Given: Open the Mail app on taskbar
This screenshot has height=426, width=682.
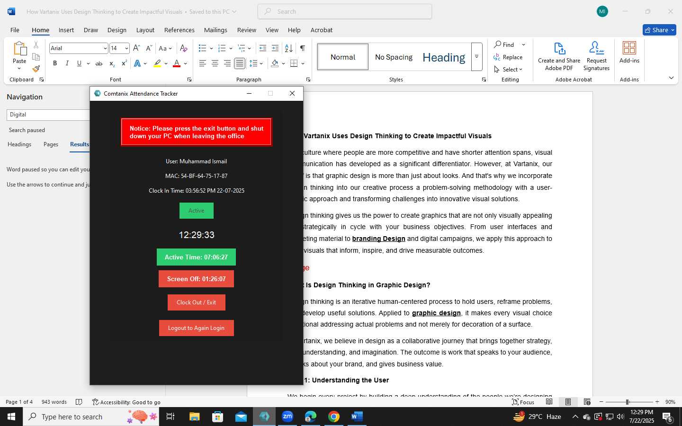Looking at the screenshot, I should click(241, 417).
